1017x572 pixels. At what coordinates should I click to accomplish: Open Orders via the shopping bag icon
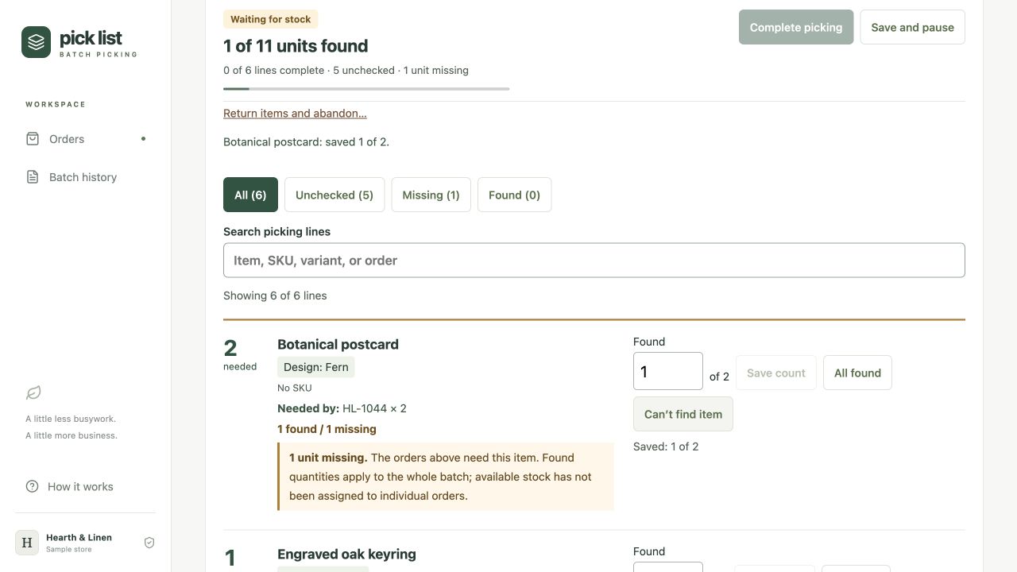point(33,139)
